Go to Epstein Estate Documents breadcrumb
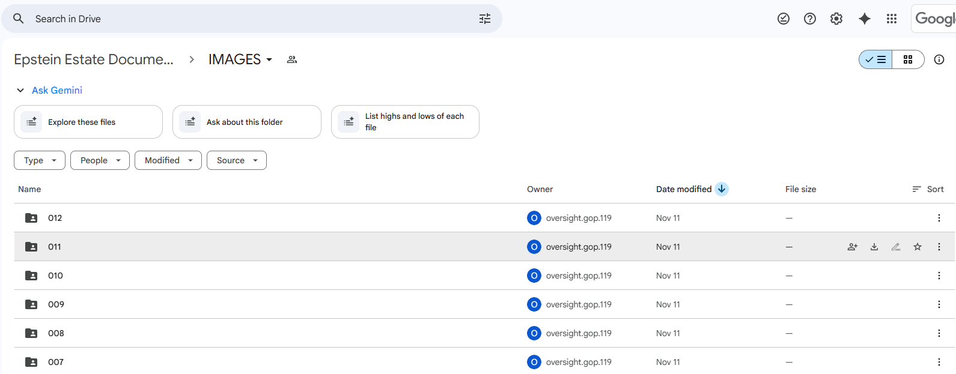956x374 pixels. (94, 59)
